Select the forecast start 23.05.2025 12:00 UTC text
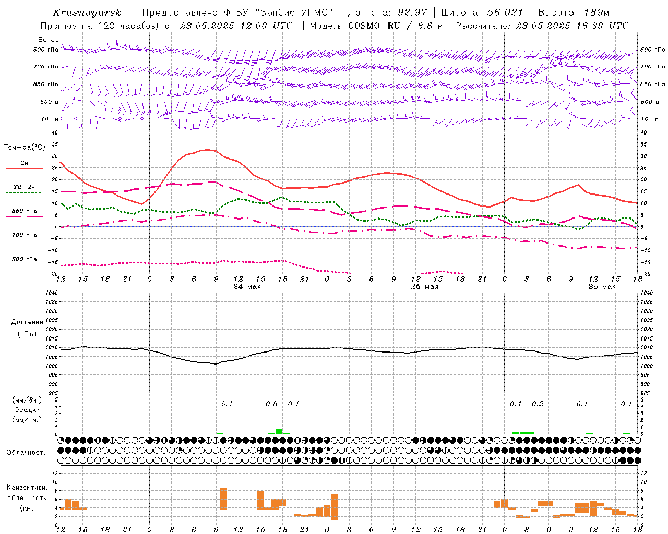 coord(236,26)
